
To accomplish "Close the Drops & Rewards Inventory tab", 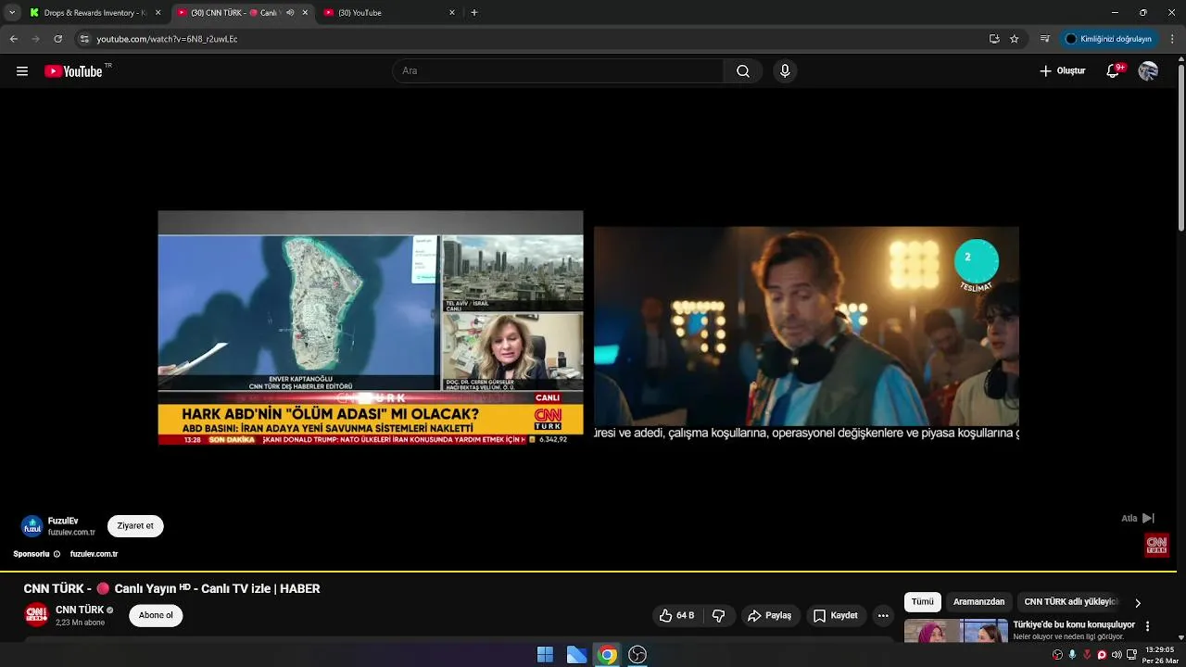I will (x=158, y=13).
